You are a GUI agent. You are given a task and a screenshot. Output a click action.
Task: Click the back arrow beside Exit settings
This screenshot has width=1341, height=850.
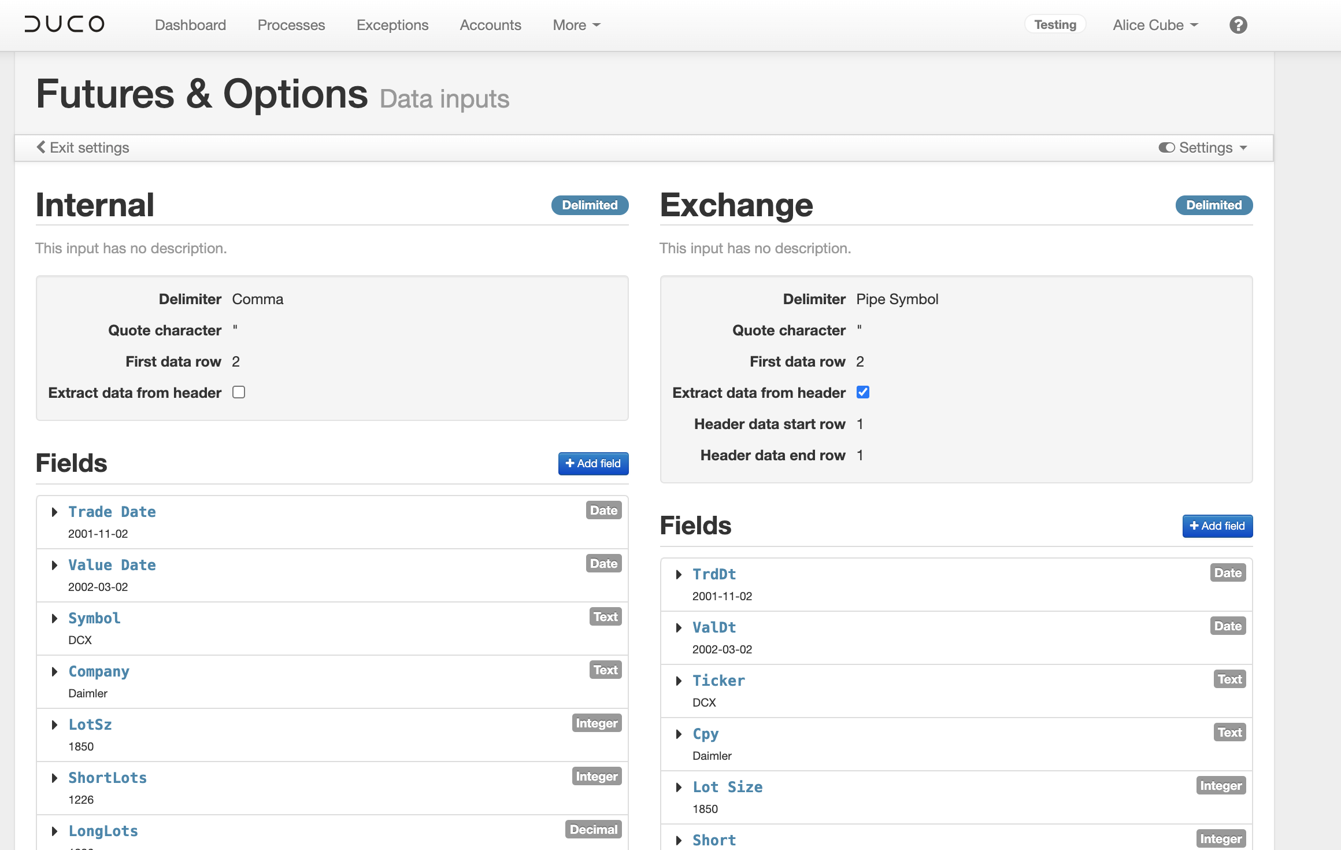40,147
